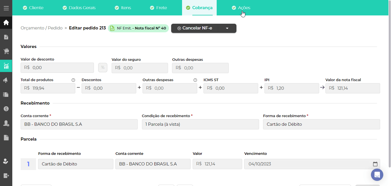Toggle the percent discount button
The width and height of the screenshot is (391, 186).
pos(103,68)
